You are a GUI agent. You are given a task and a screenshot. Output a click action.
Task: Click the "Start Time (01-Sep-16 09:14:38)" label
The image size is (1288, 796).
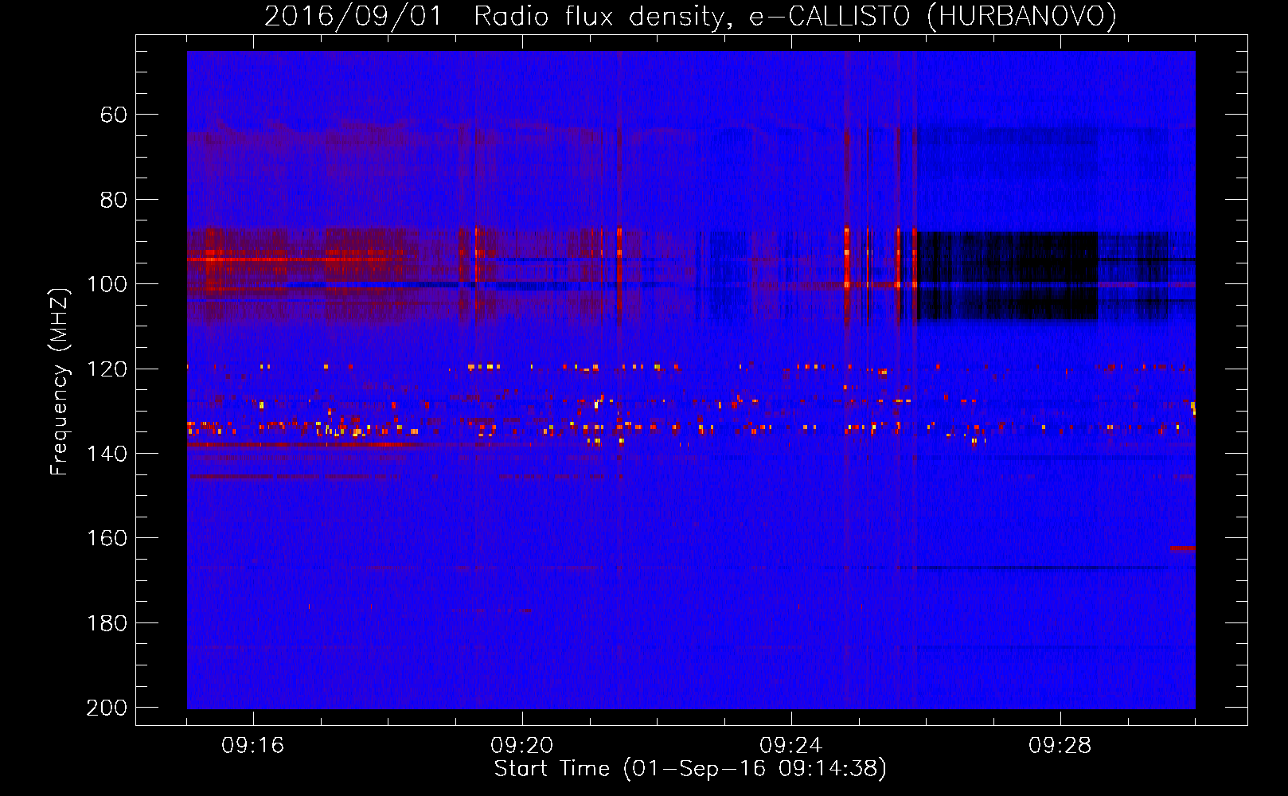690,769
